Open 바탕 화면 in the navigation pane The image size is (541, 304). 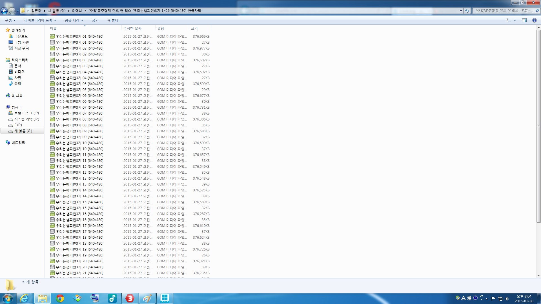coord(22,42)
